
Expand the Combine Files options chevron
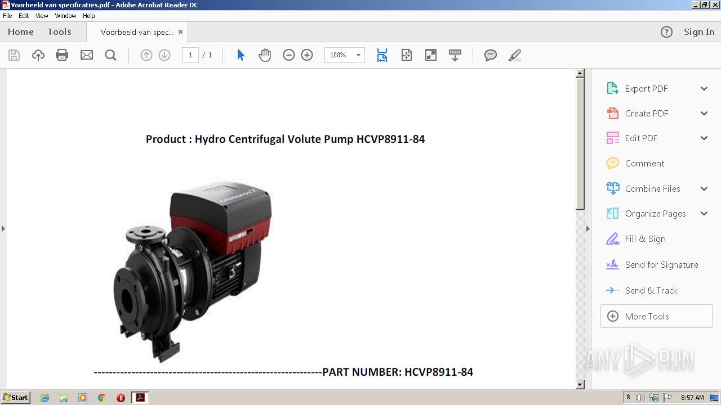coord(704,188)
